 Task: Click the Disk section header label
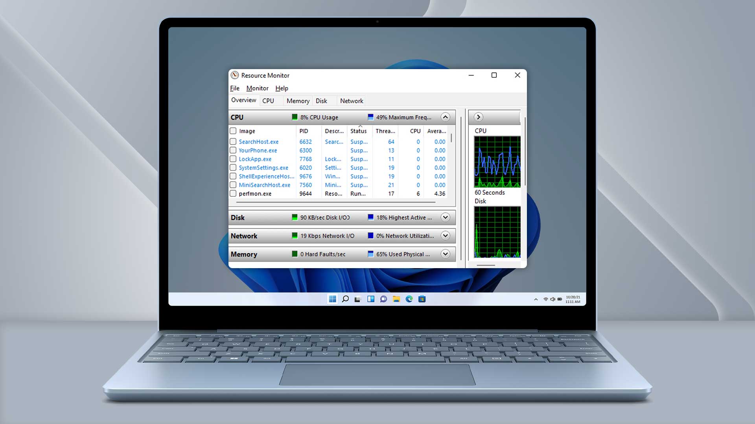pos(238,217)
